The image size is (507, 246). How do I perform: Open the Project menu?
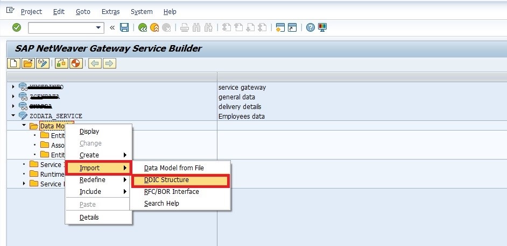click(x=31, y=12)
